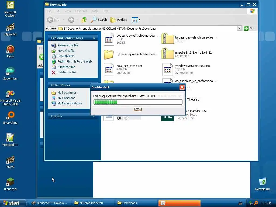276x207 pixels.
Task: Open Microsoft Outlook desktop icon
Action: pyautogui.click(x=10, y=9)
